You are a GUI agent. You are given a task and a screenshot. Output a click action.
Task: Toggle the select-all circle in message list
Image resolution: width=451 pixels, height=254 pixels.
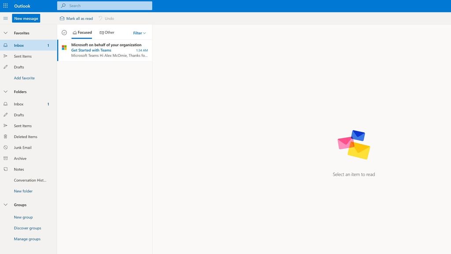click(64, 32)
